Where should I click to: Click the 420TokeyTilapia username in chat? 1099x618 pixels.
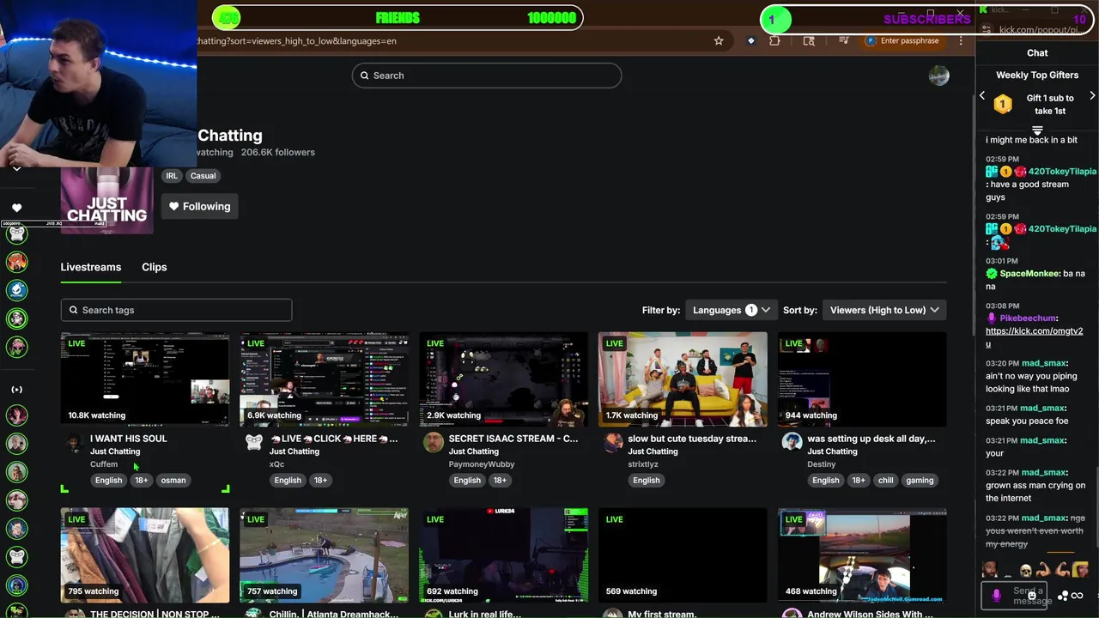click(1062, 172)
